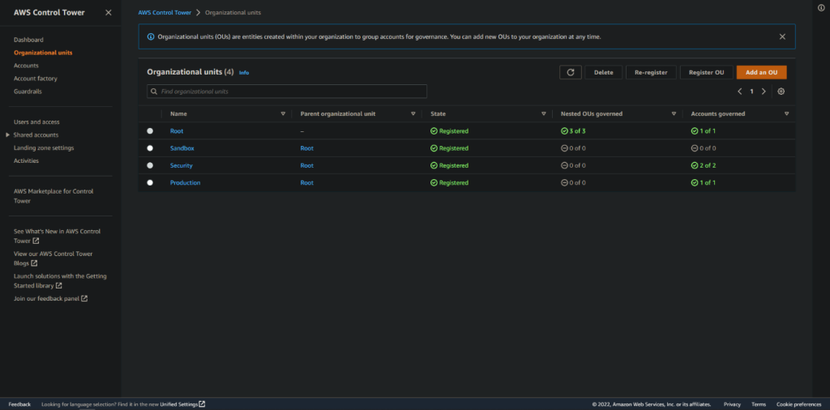The width and height of the screenshot is (830, 410).
Task: Click Registered check icon in Root row
Action: [434, 131]
